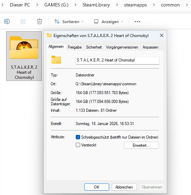191x195 pixels.
Task: Navigate to GAMES (G:) in breadcrumb
Action: [56, 5]
